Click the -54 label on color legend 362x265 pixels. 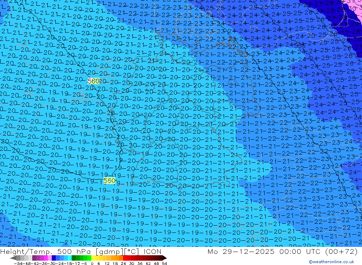click(x=18, y=264)
